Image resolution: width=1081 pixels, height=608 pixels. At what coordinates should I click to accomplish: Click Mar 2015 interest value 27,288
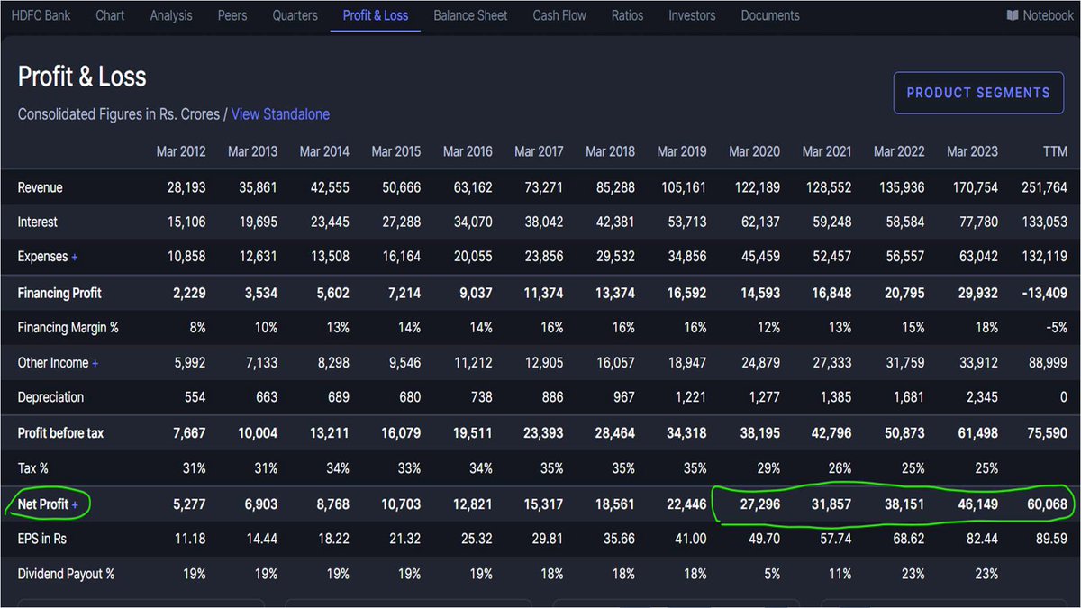coord(401,222)
